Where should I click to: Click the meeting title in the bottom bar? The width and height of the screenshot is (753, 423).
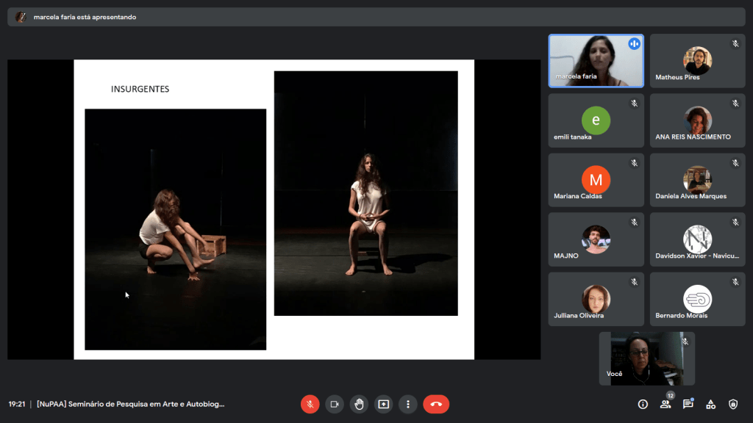coord(130,404)
